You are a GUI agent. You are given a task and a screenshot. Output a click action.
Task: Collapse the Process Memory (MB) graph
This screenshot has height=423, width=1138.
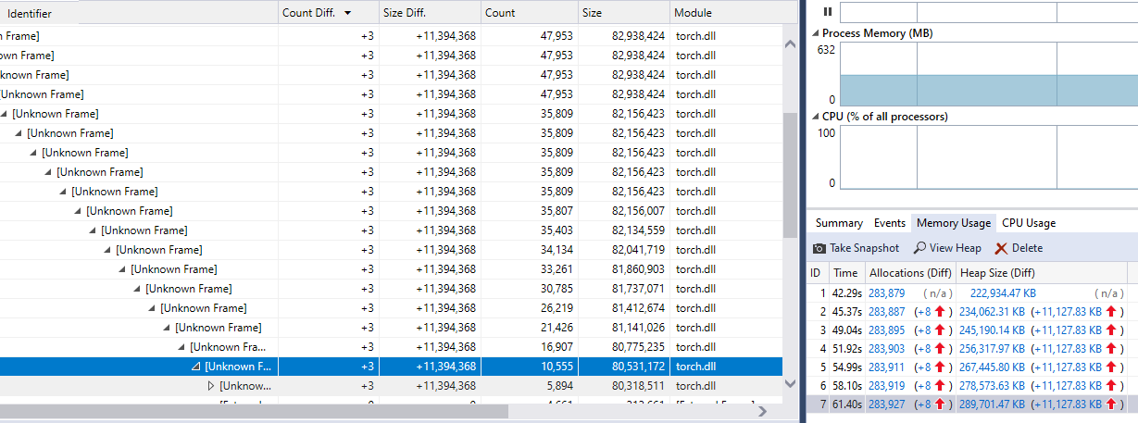click(x=815, y=33)
